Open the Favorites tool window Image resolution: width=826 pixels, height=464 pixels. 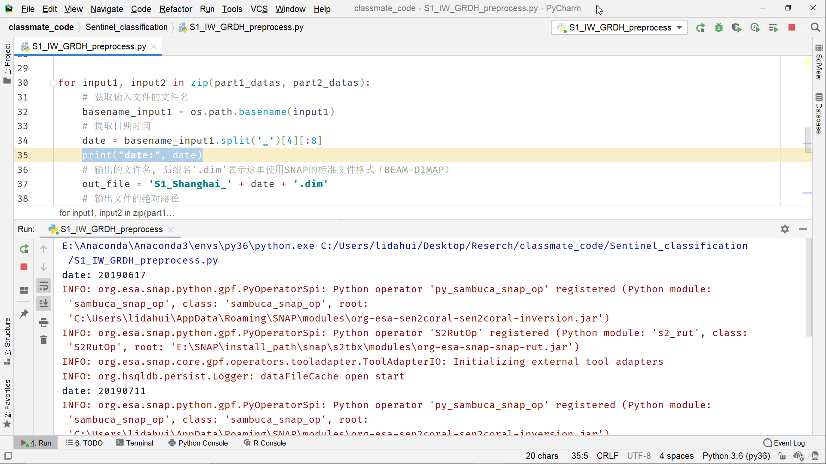point(7,403)
